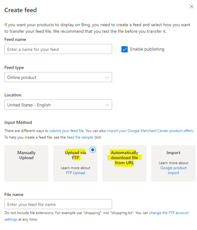Select the Upload via FTP radio button

tap(93, 150)
